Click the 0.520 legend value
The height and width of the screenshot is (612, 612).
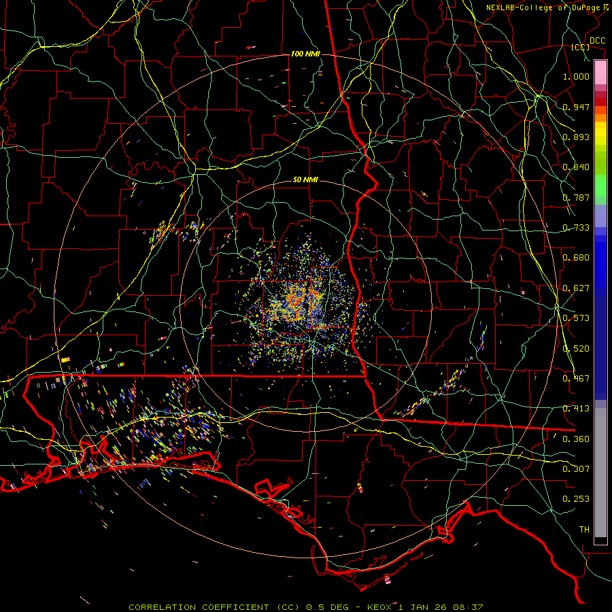(576, 349)
